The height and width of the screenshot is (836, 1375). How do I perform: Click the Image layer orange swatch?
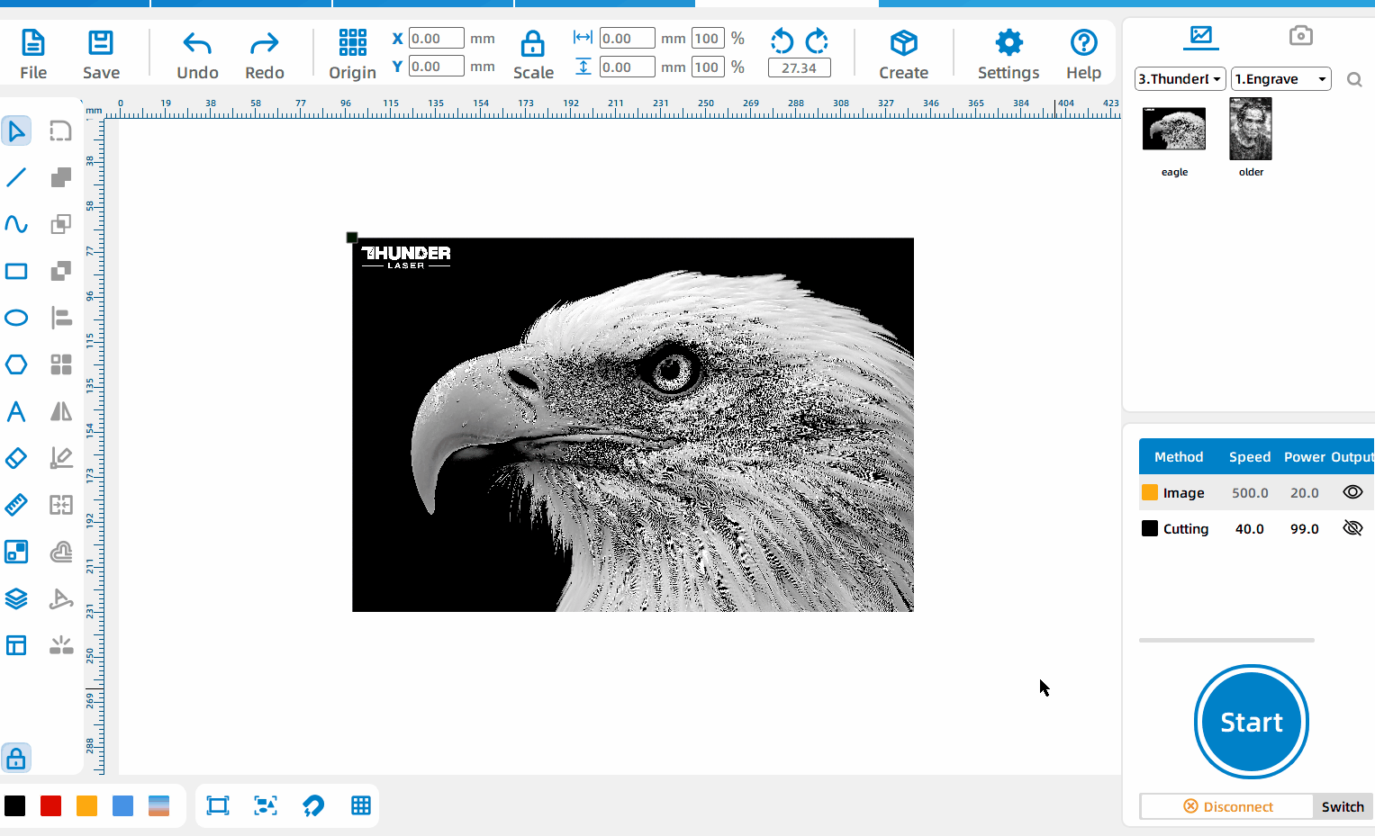pos(1150,492)
